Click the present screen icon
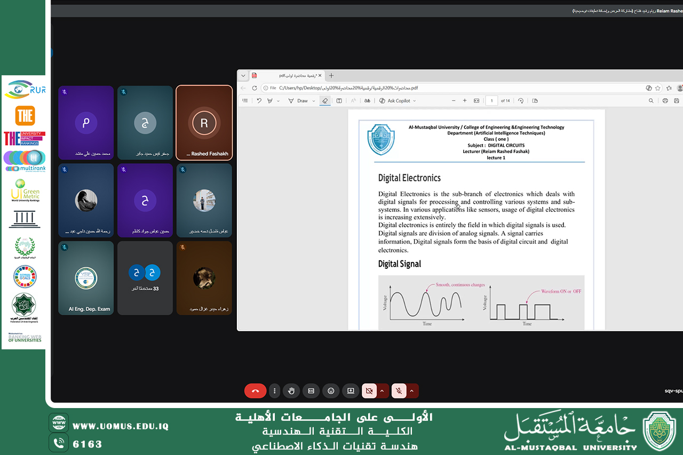This screenshot has width=683, height=455. (x=351, y=391)
